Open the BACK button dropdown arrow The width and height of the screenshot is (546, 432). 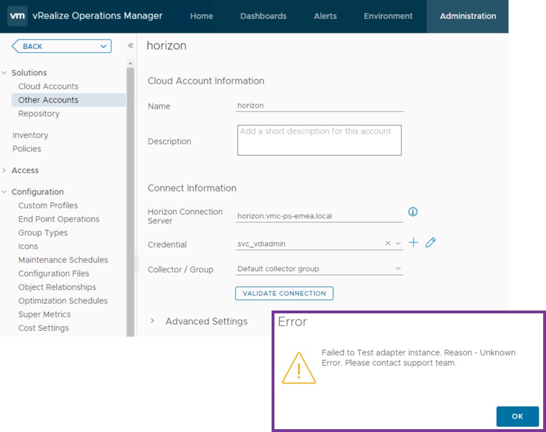point(103,46)
